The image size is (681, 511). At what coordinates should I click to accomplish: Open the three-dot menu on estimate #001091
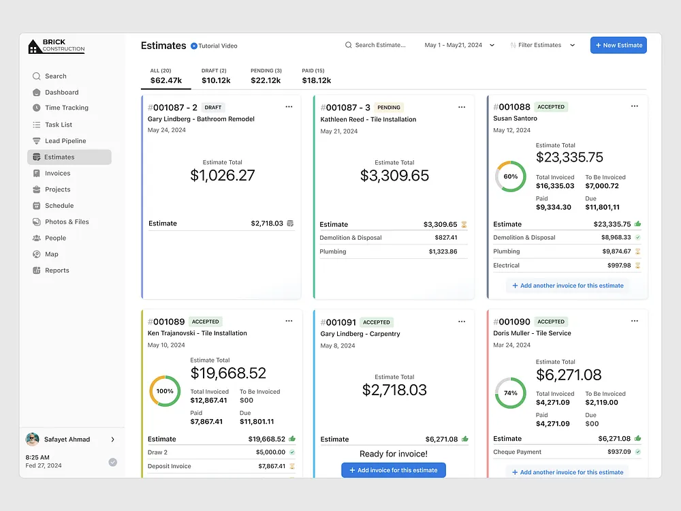[462, 322]
